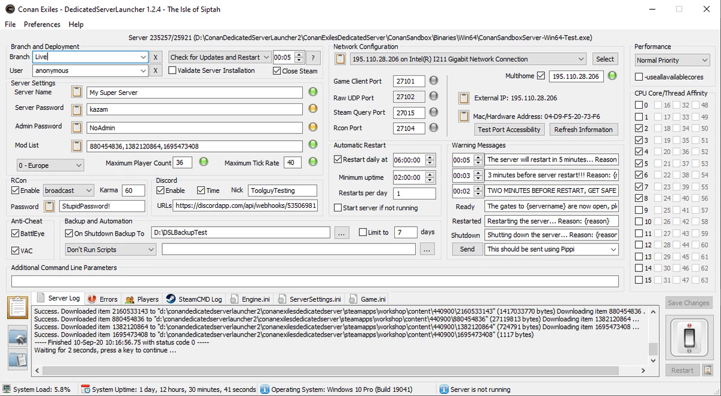Click clipboard icon beside RCon Password

50,206
